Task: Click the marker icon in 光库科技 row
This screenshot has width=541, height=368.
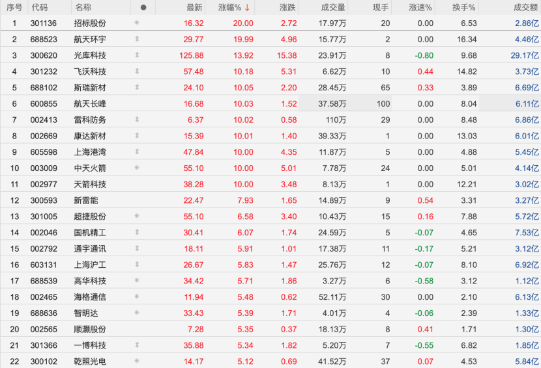Action: pyautogui.click(x=137, y=55)
